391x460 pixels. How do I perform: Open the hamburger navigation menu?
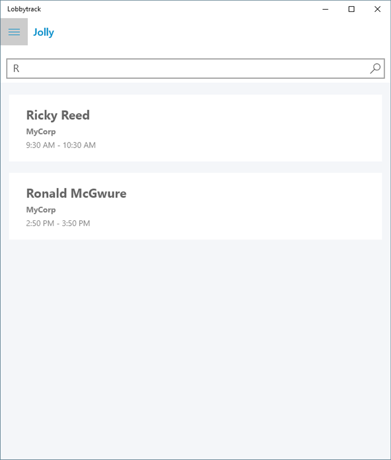pos(14,32)
